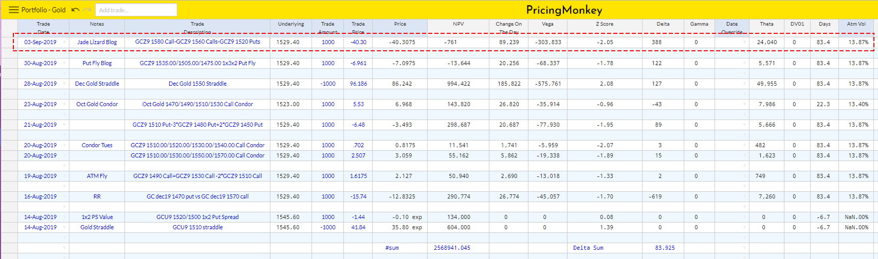Select the GCZ9 1535.00/1505.00/1475.00 1x3x2 Put Fly description
Screen dimensions: 878x259
point(197,63)
